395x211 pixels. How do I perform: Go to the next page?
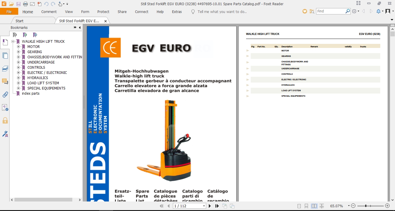coord(210,206)
